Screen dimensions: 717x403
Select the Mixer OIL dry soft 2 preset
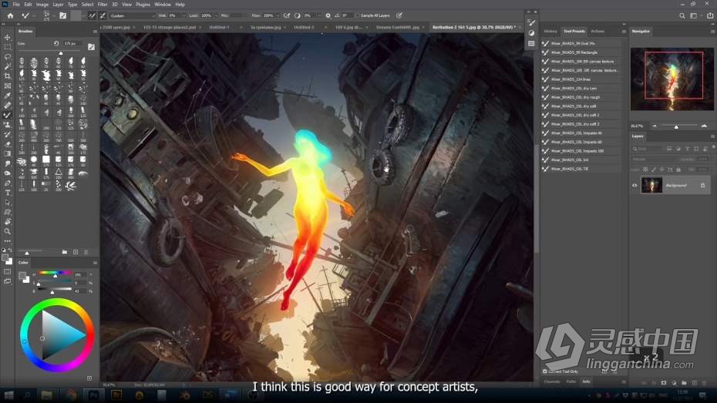(x=581, y=115)
